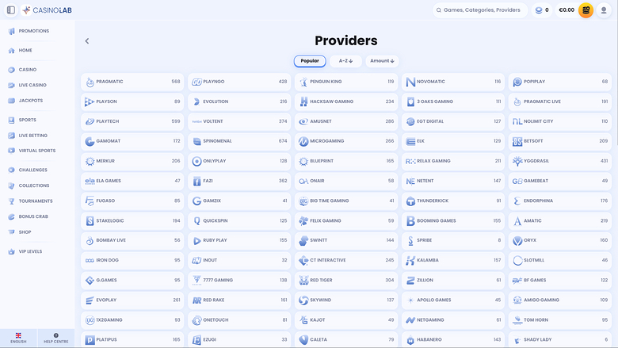
Task: Open Live Casino in sidebar
Action: click(32, 85)
